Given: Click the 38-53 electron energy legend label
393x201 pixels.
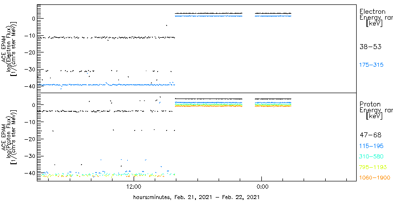Looking at the screenshot, I should [x=370, y=47].
